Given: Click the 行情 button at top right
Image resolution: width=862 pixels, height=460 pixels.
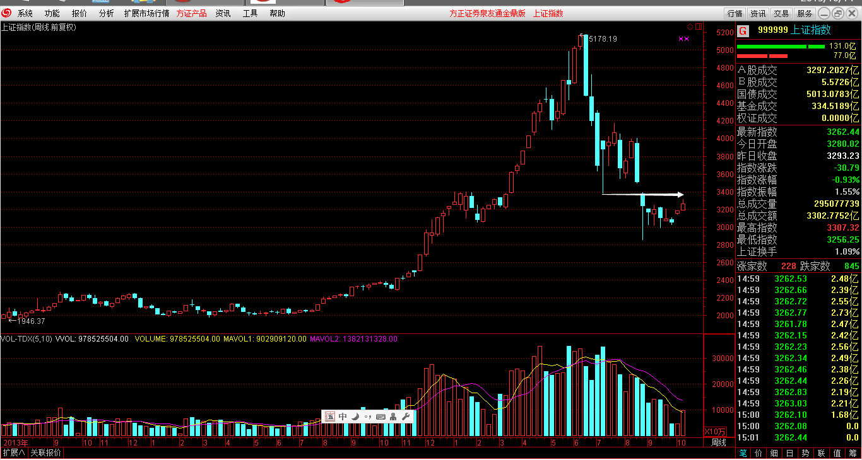Looking at the screenshot, I should click(735, 13).
